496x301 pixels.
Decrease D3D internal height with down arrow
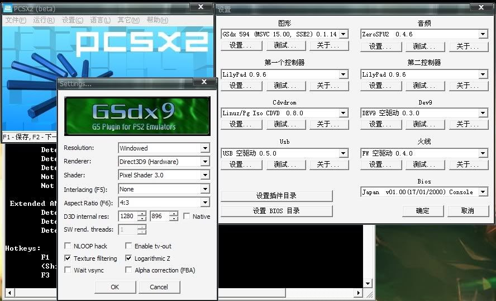click(174, 219)
